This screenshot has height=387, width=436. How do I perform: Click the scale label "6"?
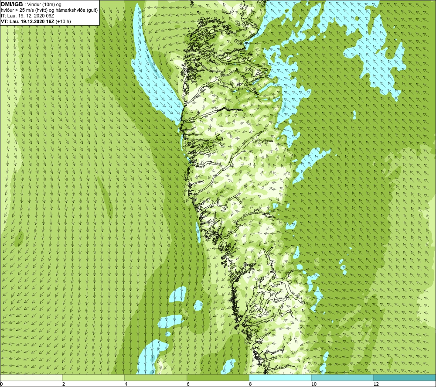pos(188,384)
